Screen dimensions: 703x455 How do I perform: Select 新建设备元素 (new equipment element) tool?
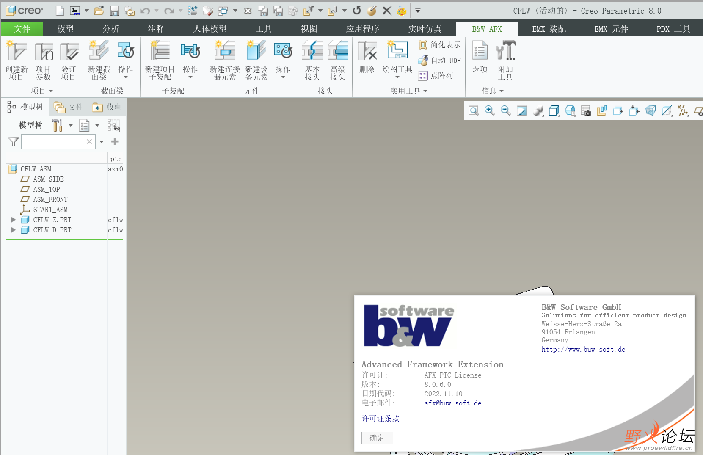[256, 60]
